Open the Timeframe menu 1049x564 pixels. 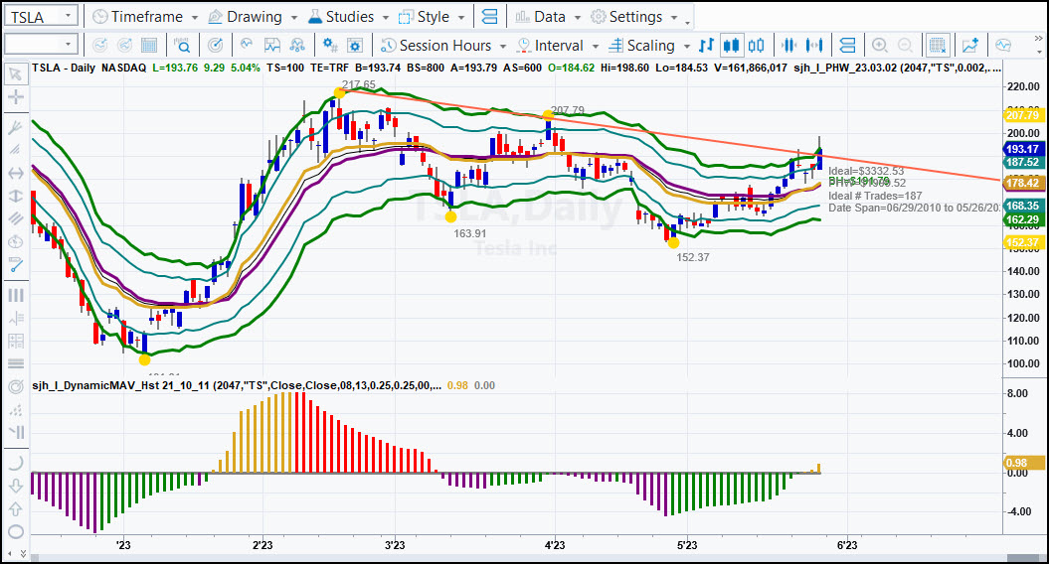[x=138, y=17]
